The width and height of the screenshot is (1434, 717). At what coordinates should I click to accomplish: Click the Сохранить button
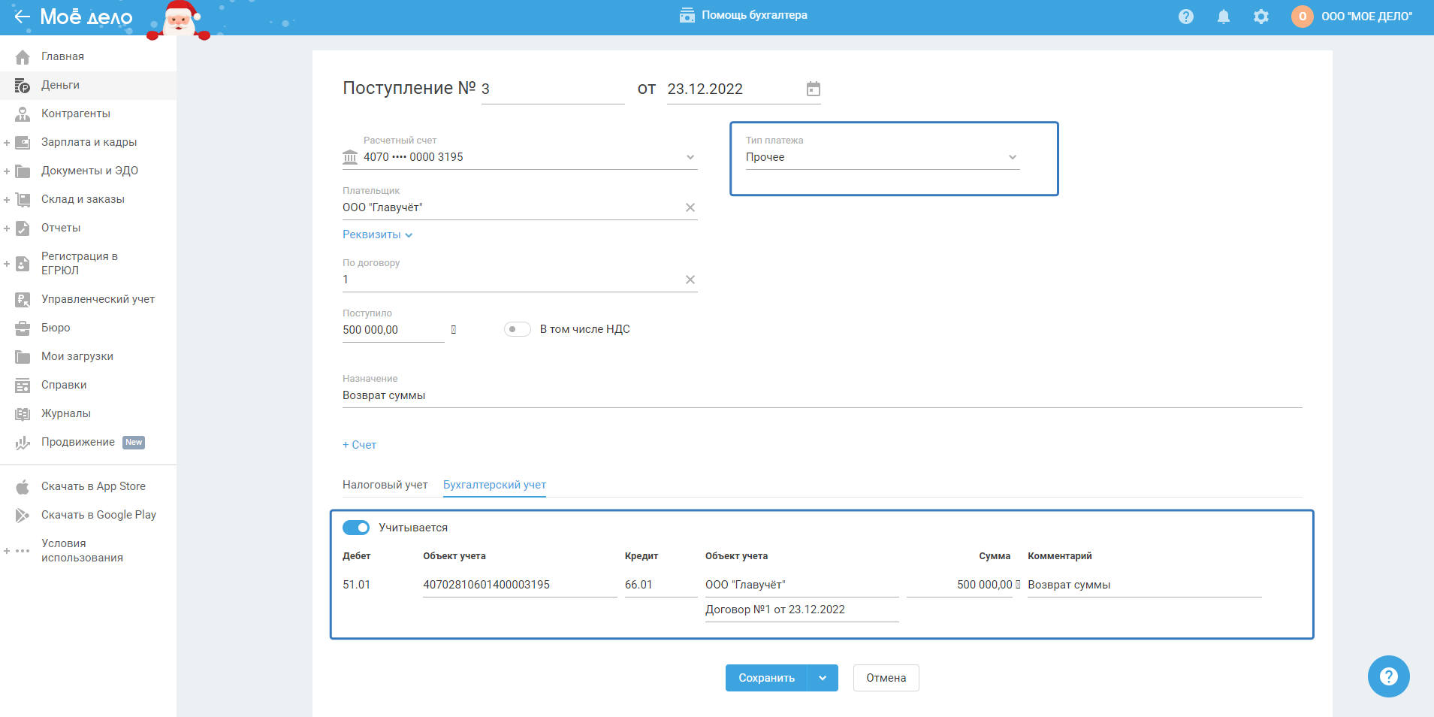pos(766,678)
